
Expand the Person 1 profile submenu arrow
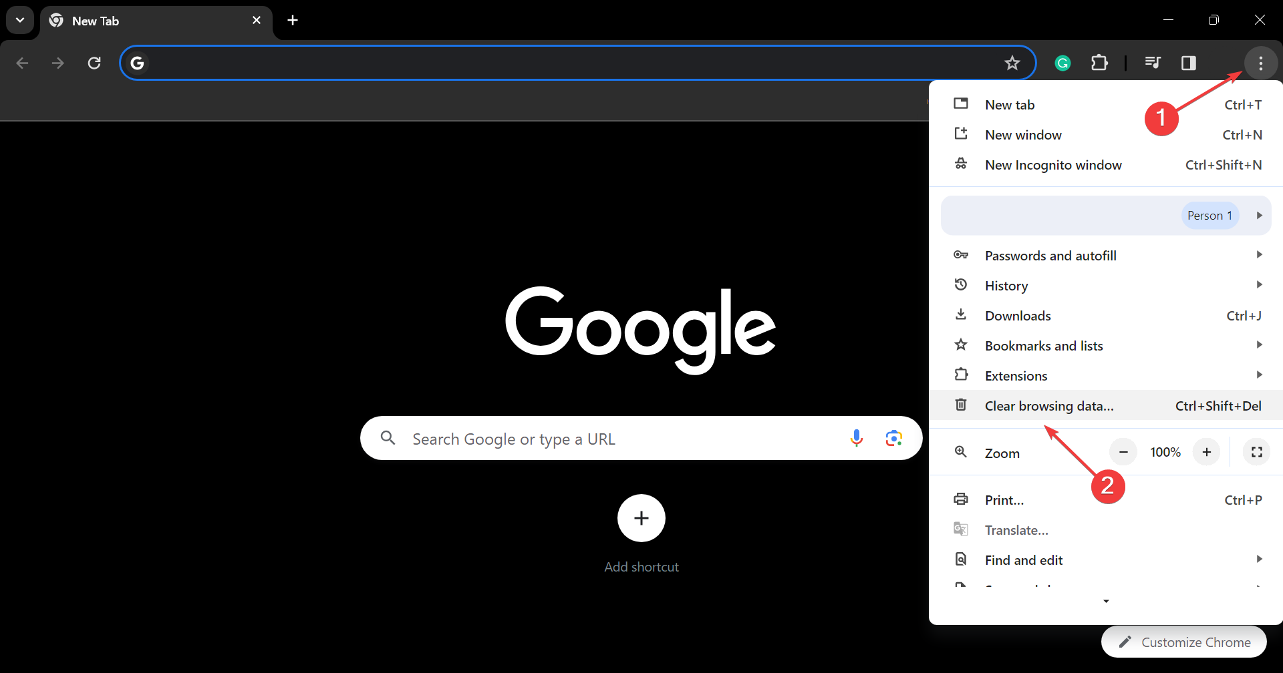click(1259, 215)
